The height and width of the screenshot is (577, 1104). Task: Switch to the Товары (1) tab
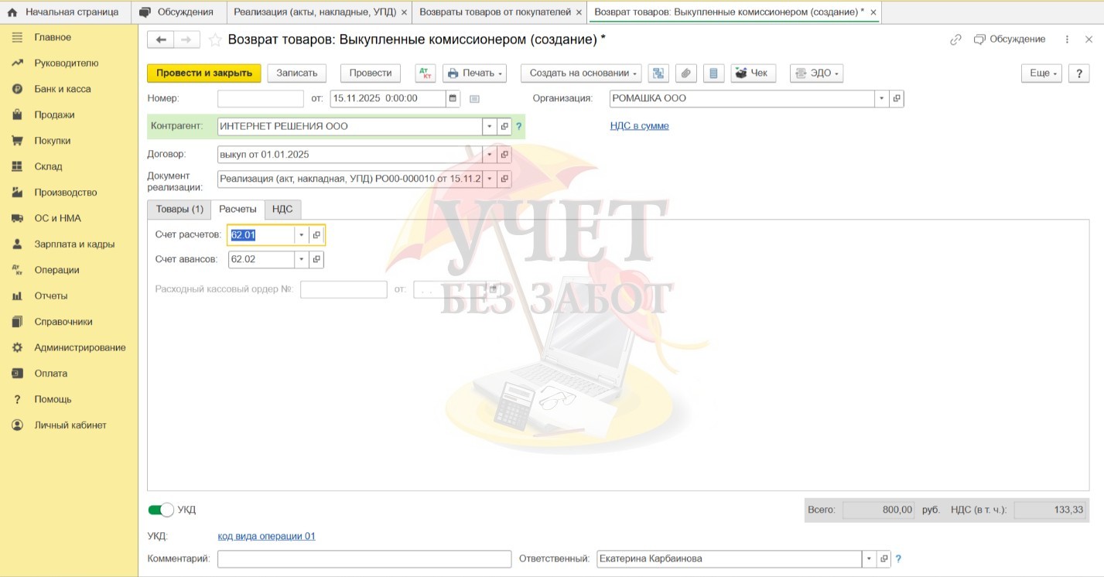coord(179,210)
